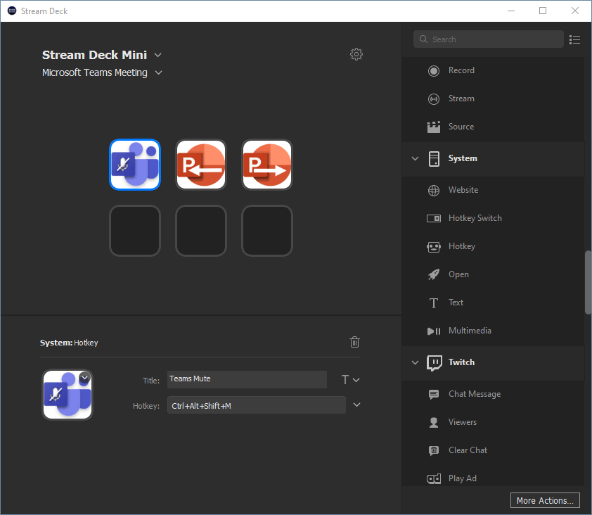Collapse the System actions category
The image size is (592, 515).
(415, 158)
